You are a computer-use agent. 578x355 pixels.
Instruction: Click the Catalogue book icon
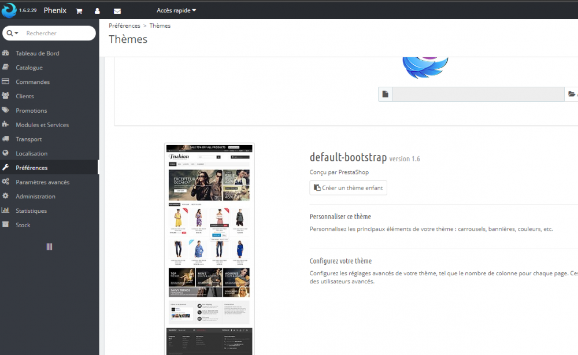[x=5, y=67]
